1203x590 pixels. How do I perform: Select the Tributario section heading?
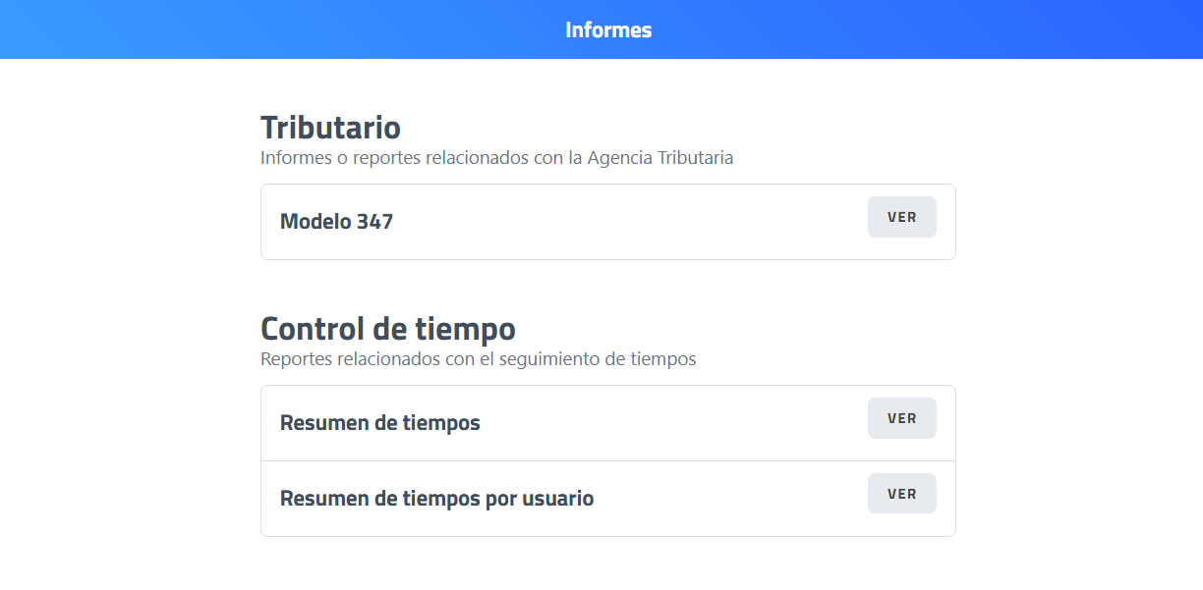point(330,128)
